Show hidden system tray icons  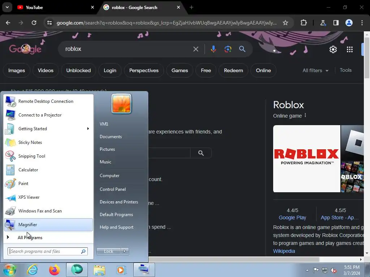coord(307,270)
